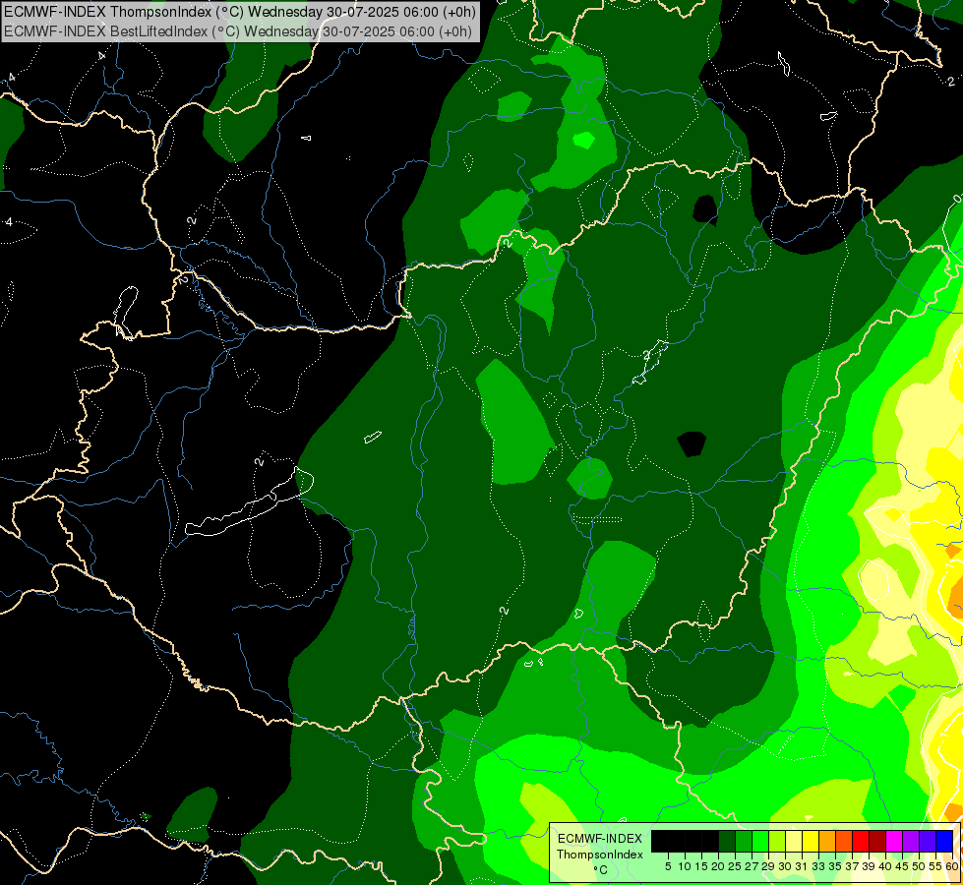
Task: Click the legend scale value '50'
Action: (919, 866)
